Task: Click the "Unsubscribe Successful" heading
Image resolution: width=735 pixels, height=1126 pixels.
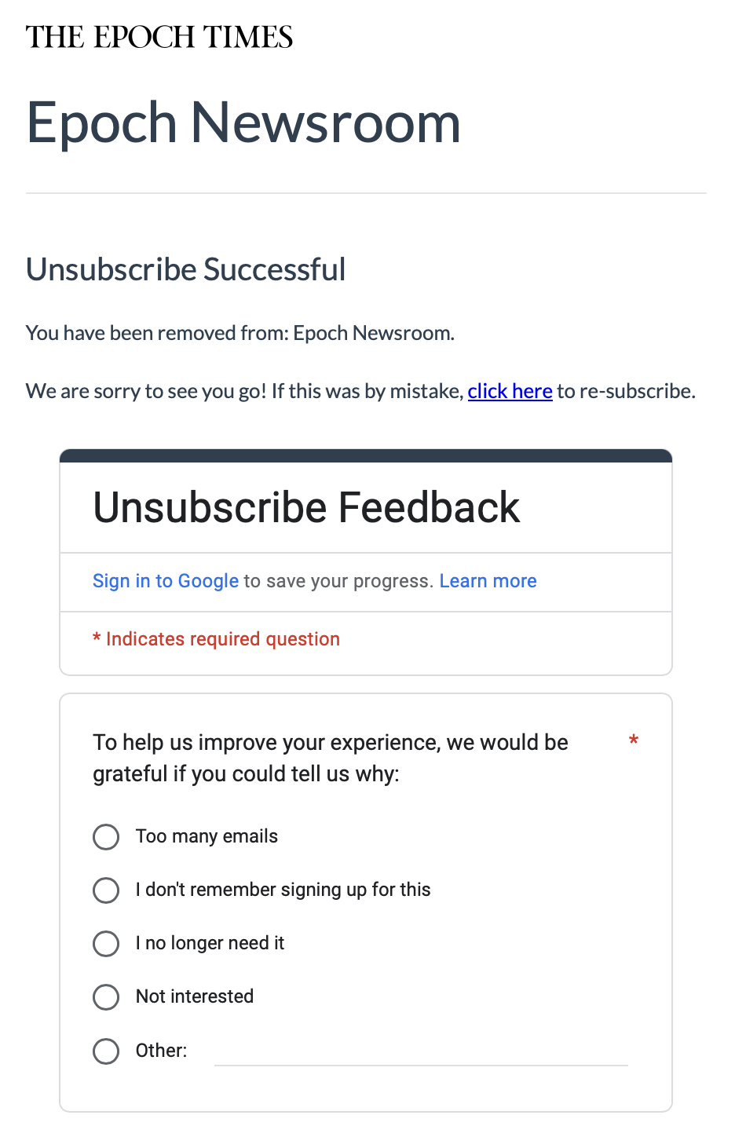Action: 186,269
